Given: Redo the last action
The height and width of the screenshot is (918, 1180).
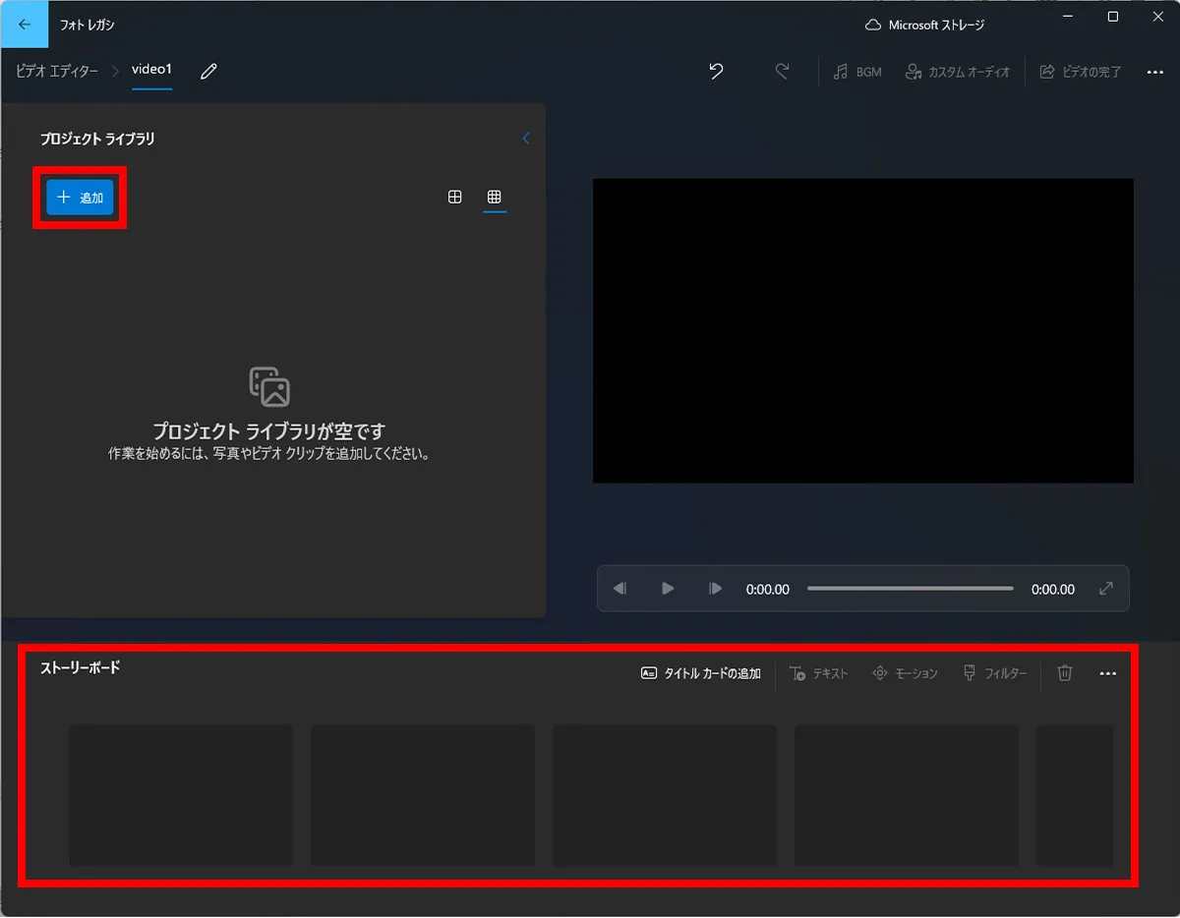Looking at the screenshot, I should coord(782,71).
